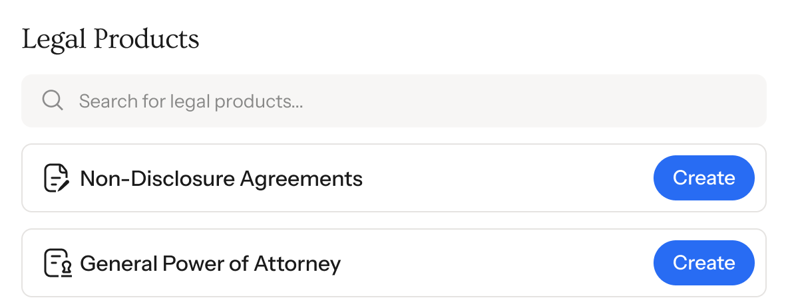
Task: Click the Non-Disclosure Agreements label
Action: click(x=221, y=179)
